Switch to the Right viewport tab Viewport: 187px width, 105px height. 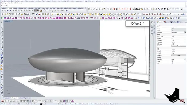pyautogui.click(x=26, y=98)
